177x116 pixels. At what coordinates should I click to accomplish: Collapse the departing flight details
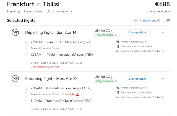(163, 33)
